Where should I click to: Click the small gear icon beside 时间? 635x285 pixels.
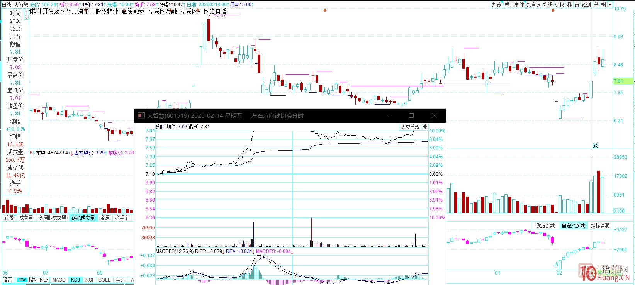pos(27,17)
